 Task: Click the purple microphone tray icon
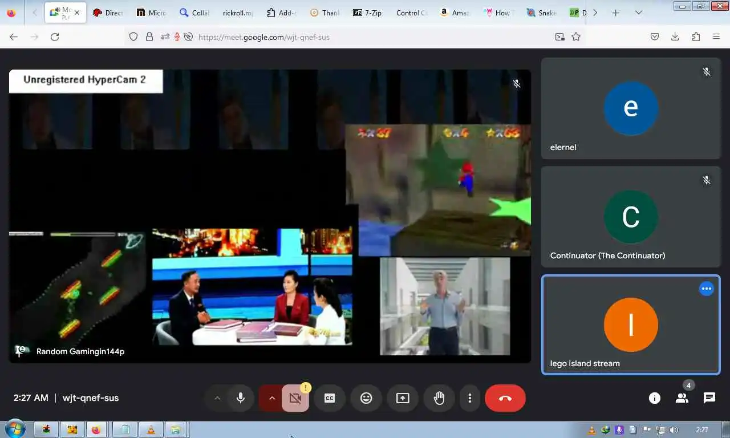tap(619, 430)
